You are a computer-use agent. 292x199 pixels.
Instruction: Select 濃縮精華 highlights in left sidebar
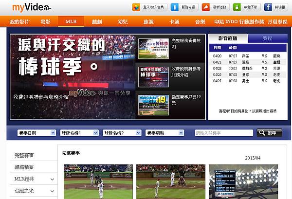[24, 167]
